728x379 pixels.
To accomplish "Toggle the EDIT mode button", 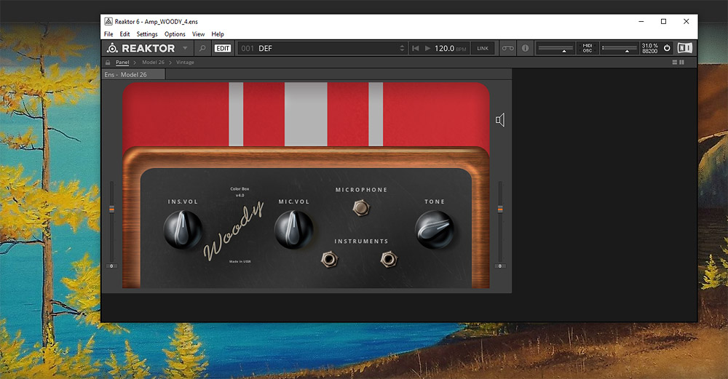I will [x=223, y=48].
